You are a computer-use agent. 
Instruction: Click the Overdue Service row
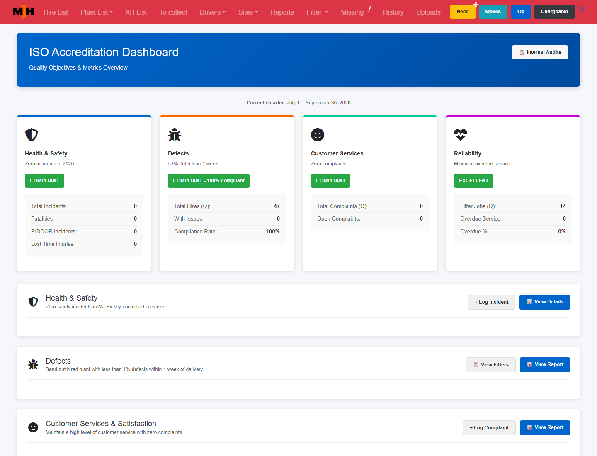coord(513,219)
